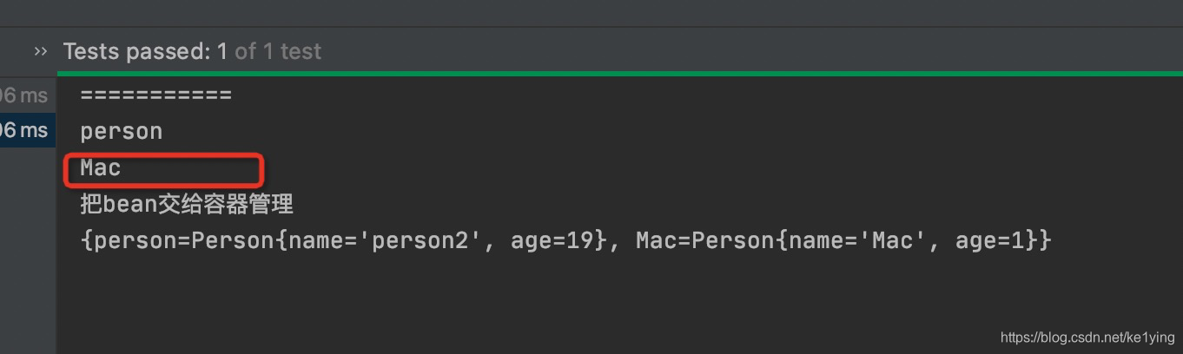Screen dimensions: 1183x354
Task: Click the 'Tests passed: 1' status label
Action: [145, 51]
